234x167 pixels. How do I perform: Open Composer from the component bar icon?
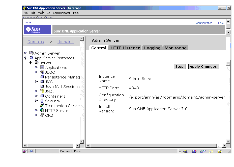(x=220, y=151)
